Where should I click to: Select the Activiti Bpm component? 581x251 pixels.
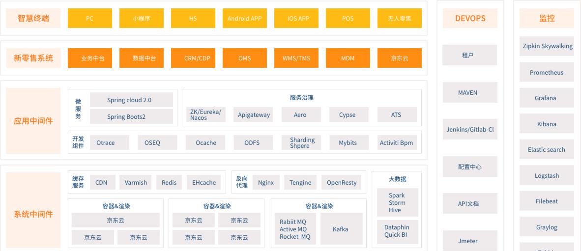pos(396,142)
